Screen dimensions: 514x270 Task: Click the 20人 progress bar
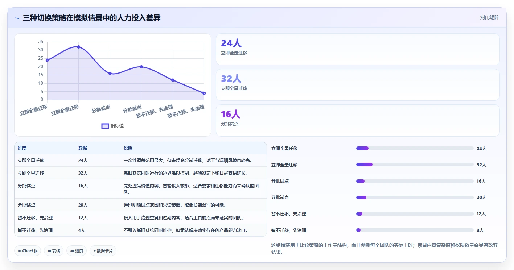coord(415,198)
